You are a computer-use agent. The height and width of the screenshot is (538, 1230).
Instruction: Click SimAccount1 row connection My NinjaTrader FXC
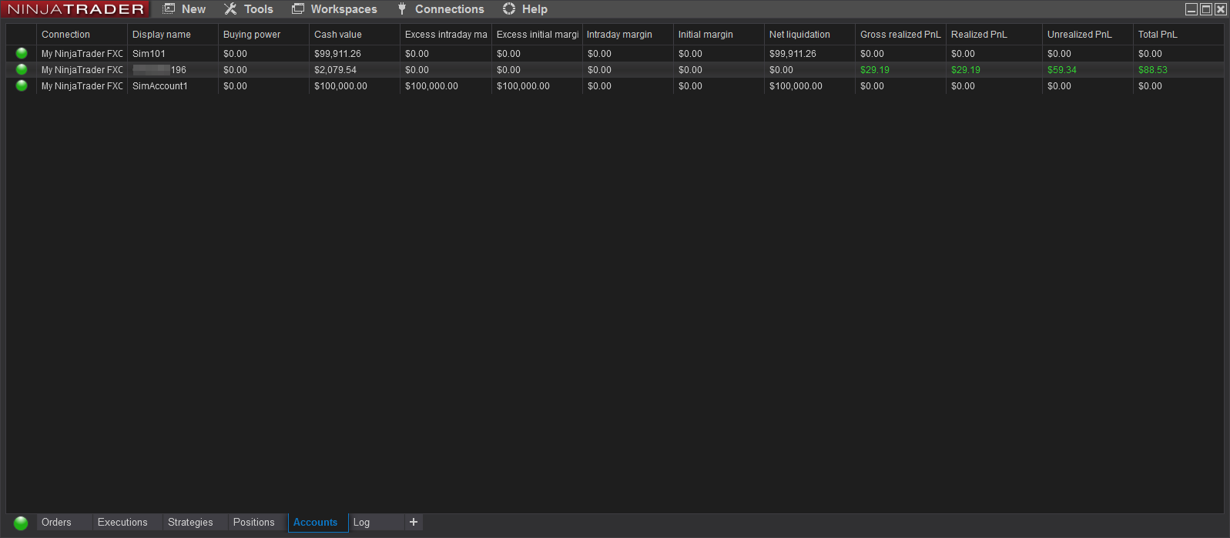(82, 86)
